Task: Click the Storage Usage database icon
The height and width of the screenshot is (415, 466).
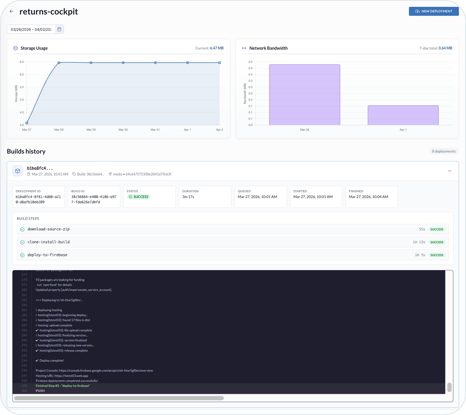Action: click(16, 48)
